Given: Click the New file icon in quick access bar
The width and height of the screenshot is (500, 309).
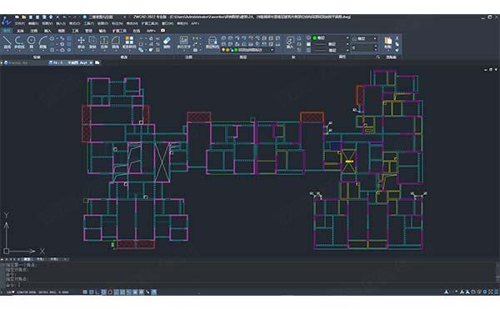Looking at the screenshot, I should [x=17, y=17].
